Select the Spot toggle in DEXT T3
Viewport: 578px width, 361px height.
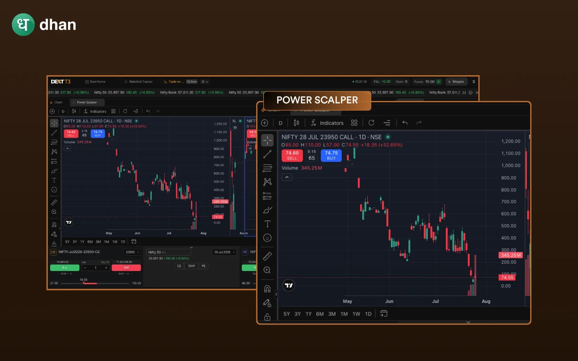(x=191, y=266)
